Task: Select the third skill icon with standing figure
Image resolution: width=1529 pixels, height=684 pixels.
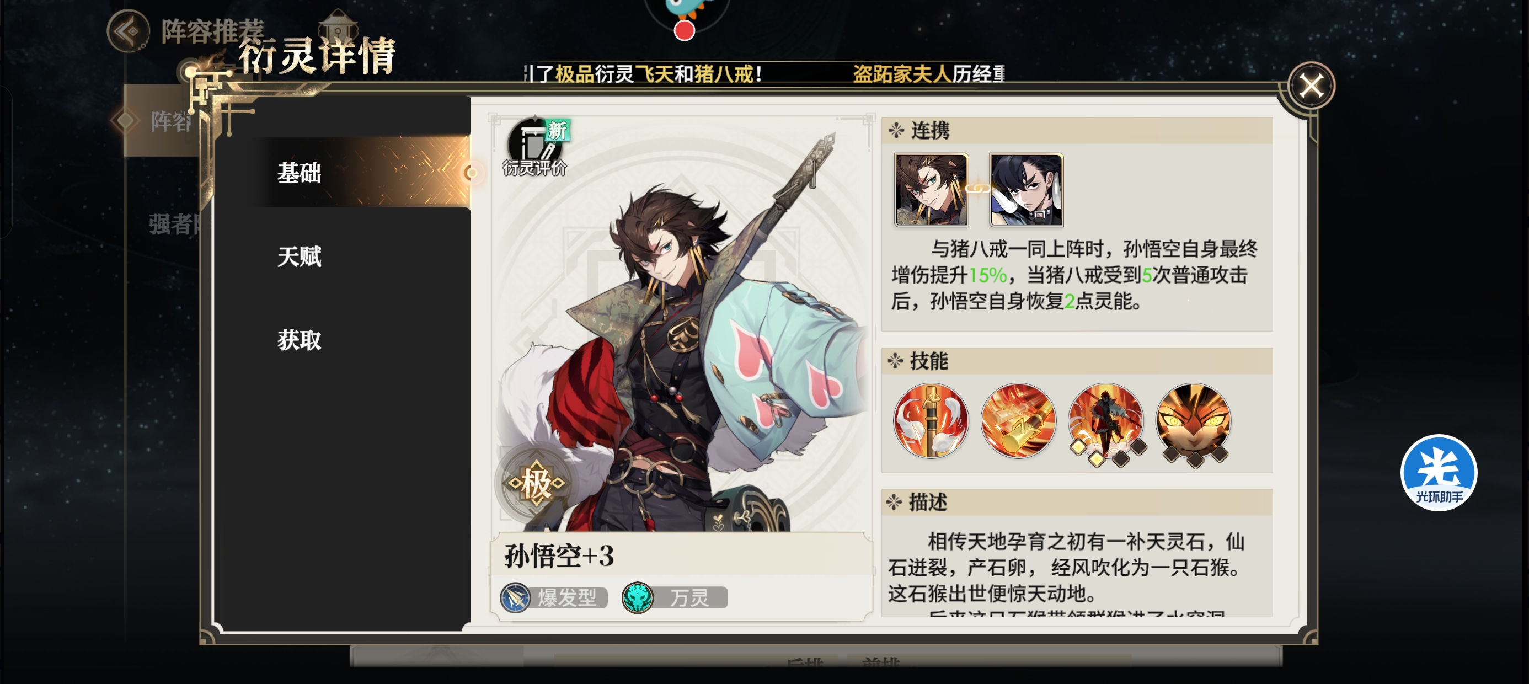Action: coord(1105,421)
